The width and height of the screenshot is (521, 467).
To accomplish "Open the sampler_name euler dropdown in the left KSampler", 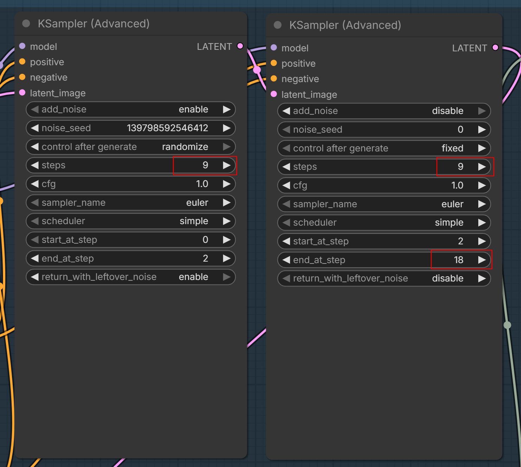I will pyautogui.click(x=131, y=203).
